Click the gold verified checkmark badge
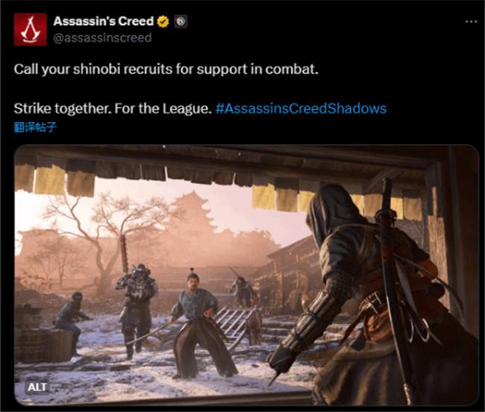This screenshot has height=412, width=485. (163, 22)
